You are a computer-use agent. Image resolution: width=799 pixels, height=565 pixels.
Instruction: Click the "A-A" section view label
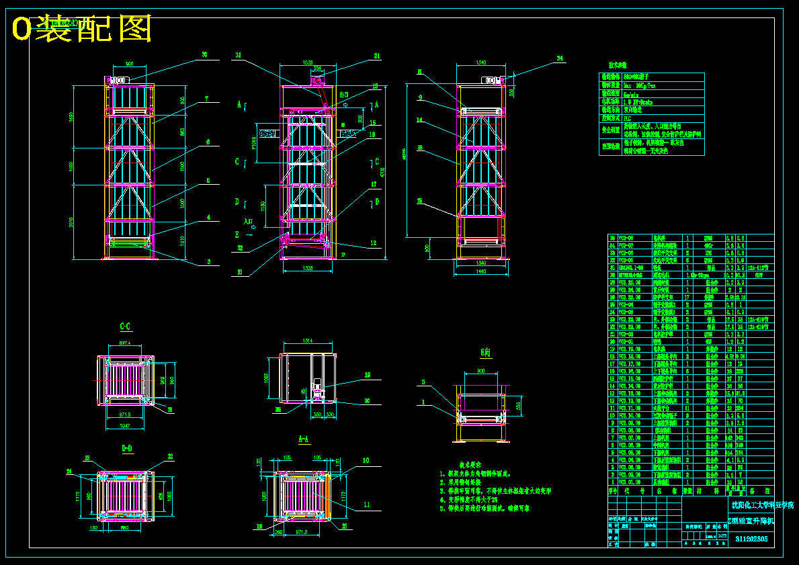tap(304, 439)
